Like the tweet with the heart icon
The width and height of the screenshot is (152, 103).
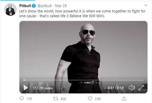coord(89,98)
